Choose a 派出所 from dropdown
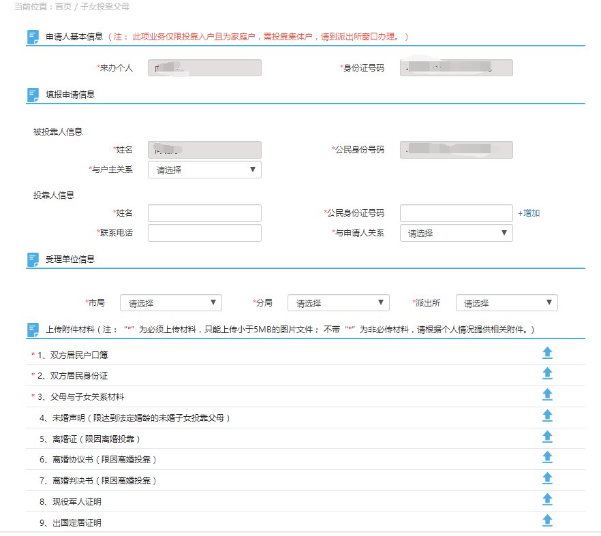 point(506,303)
